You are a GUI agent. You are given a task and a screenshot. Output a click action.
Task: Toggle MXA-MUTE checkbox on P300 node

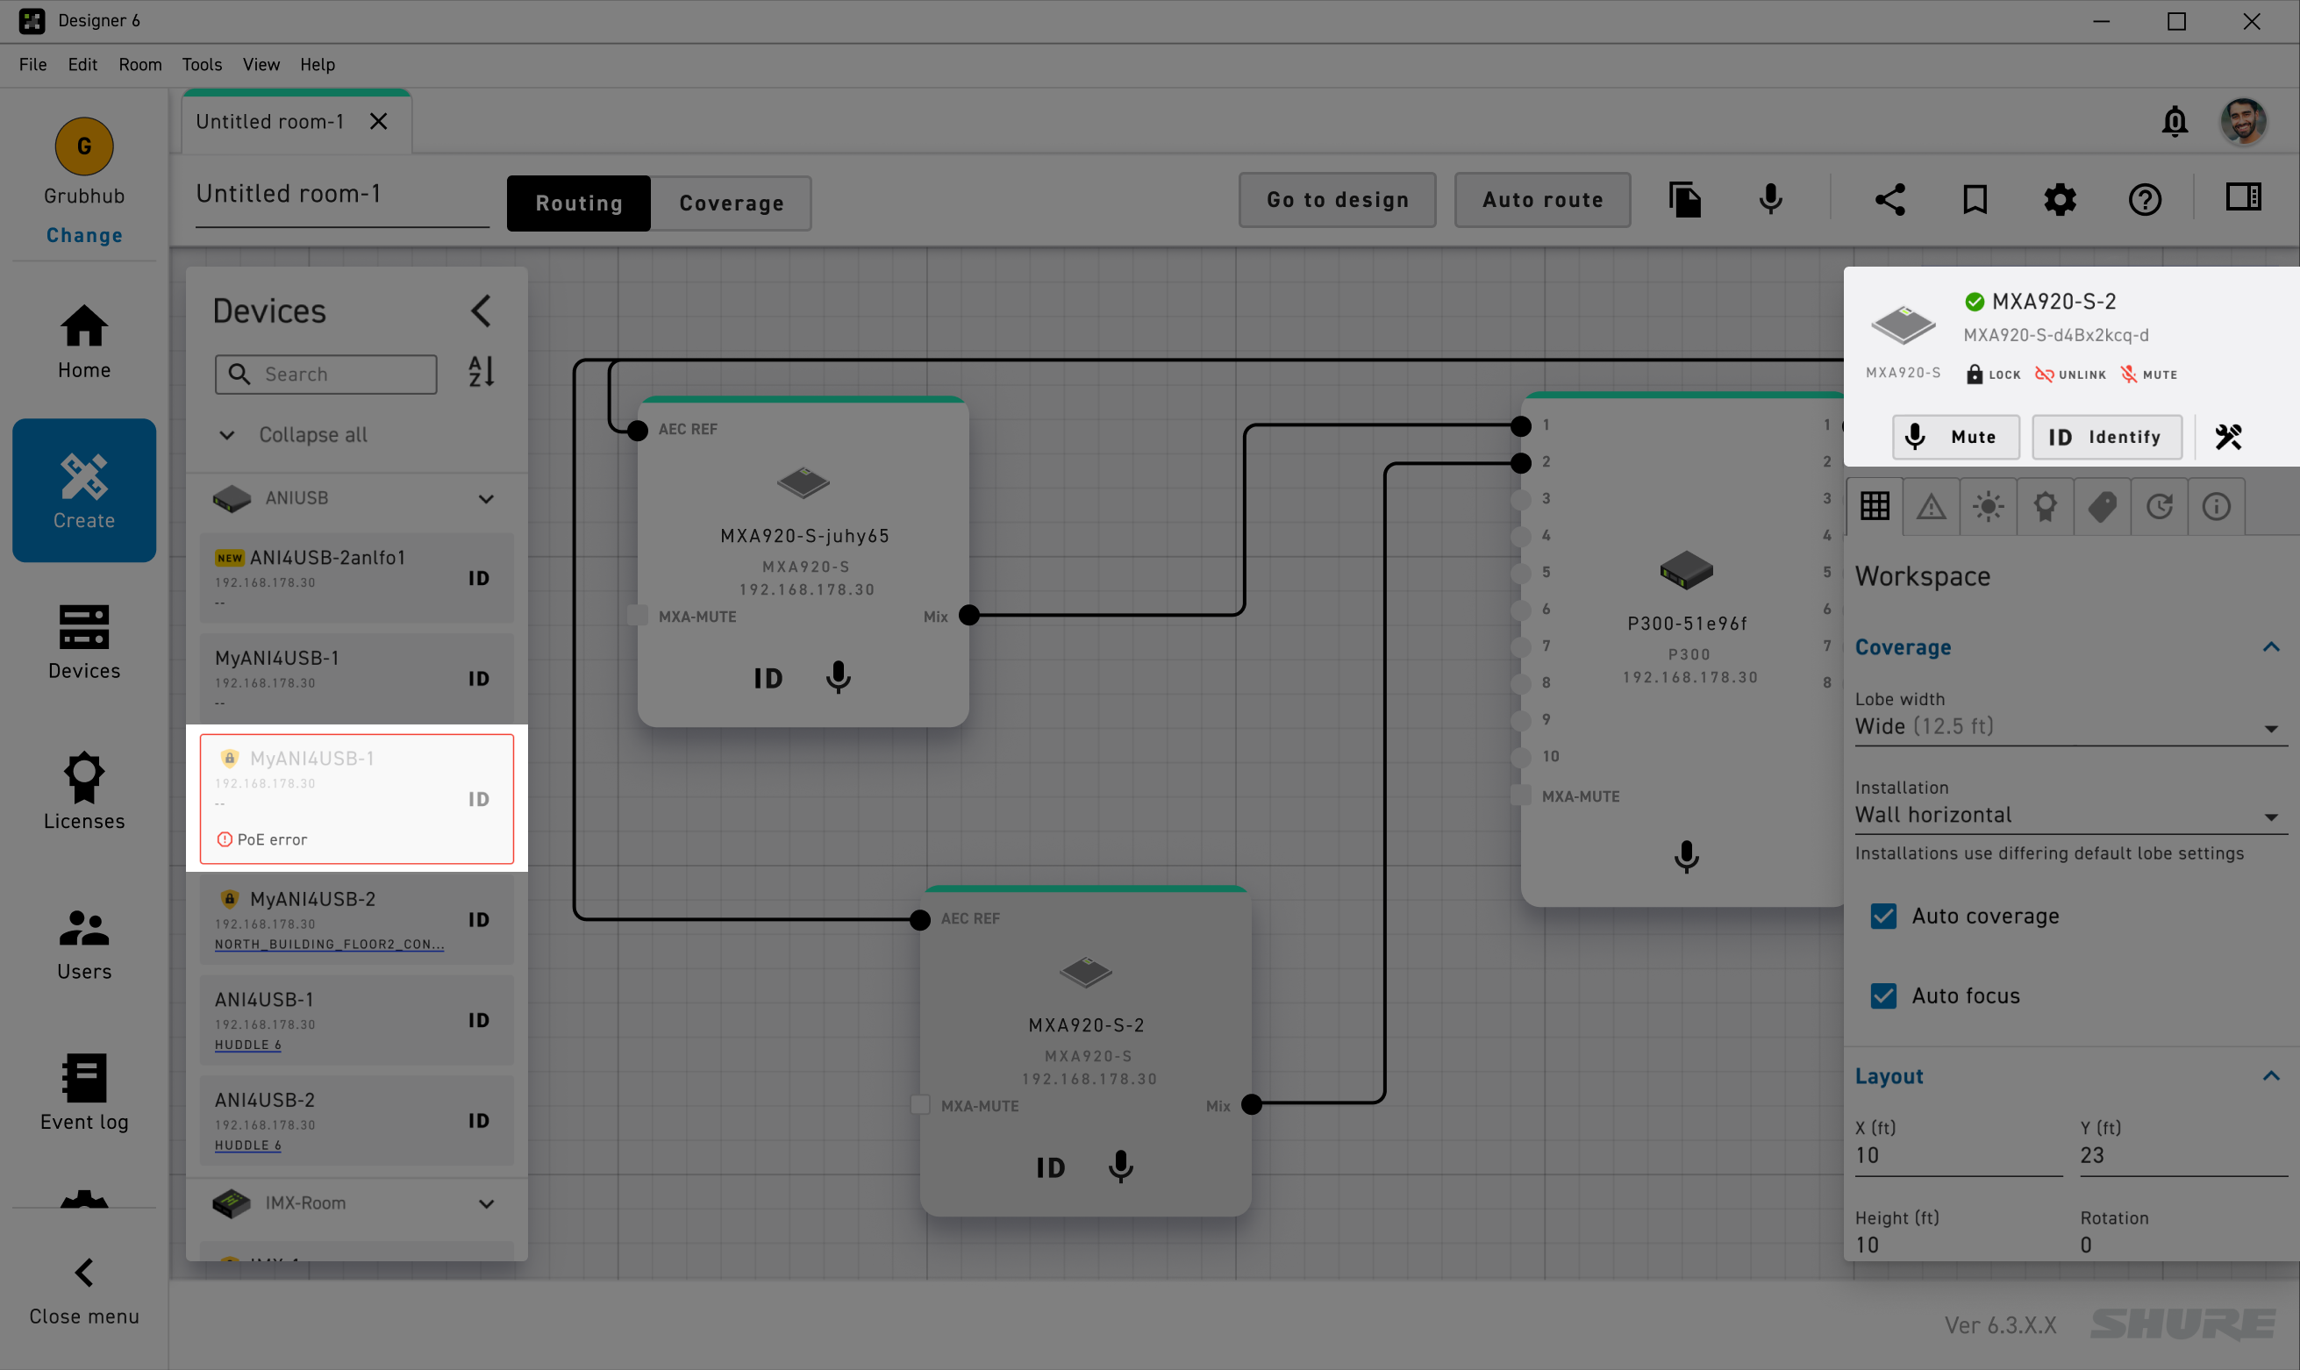click(x=1521, y=796)
